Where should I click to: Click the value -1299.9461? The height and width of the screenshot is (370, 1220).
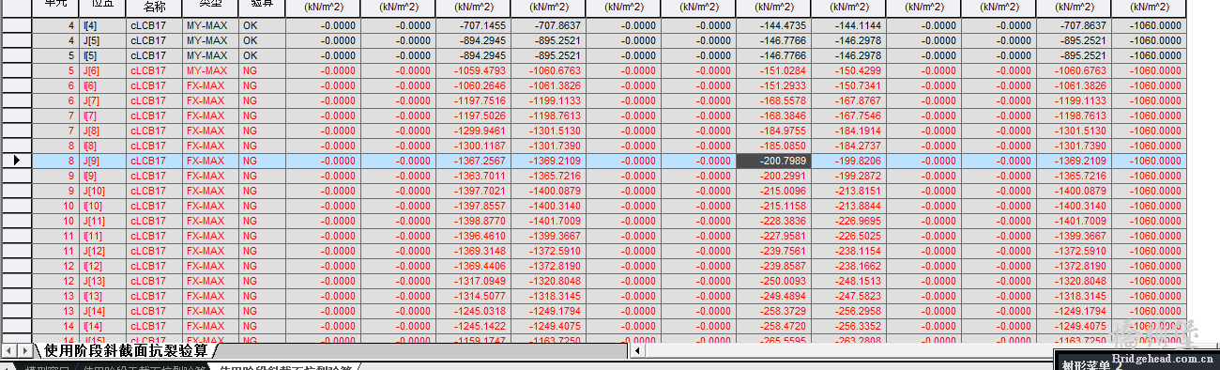tap(473, 131)
